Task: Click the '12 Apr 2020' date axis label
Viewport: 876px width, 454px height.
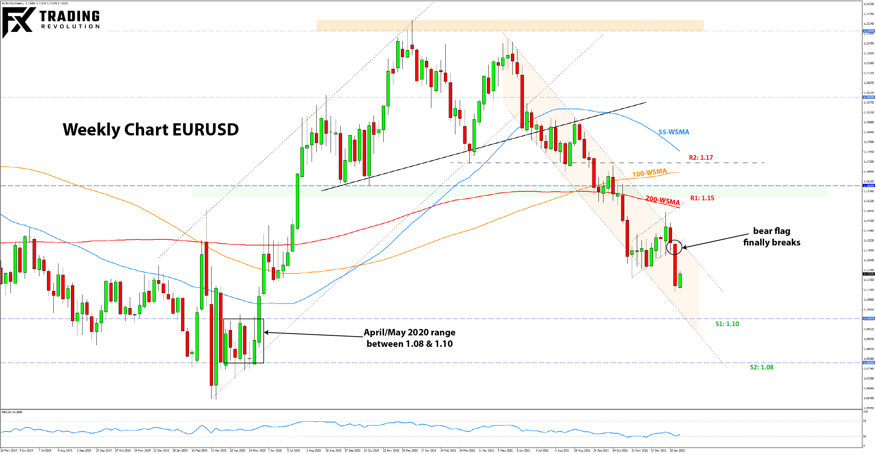Action: (237, 450)
